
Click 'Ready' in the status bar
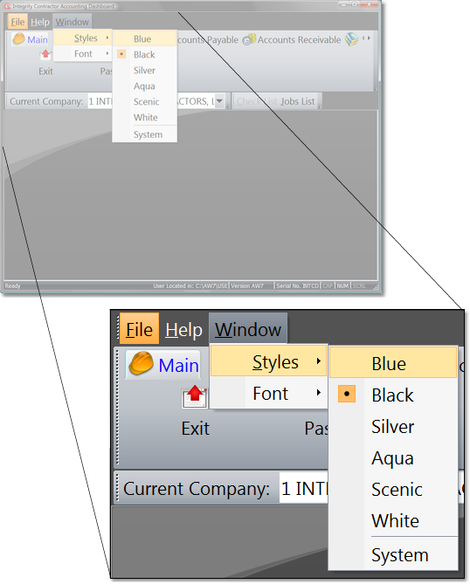click(13, 286)
